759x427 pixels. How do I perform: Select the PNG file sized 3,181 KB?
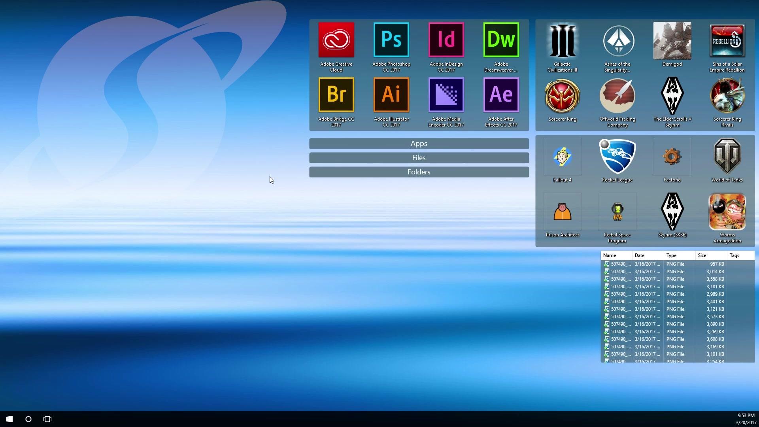[x=678, y=287]
